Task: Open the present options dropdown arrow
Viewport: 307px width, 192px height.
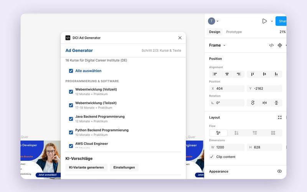Action: tap(272, 21)
